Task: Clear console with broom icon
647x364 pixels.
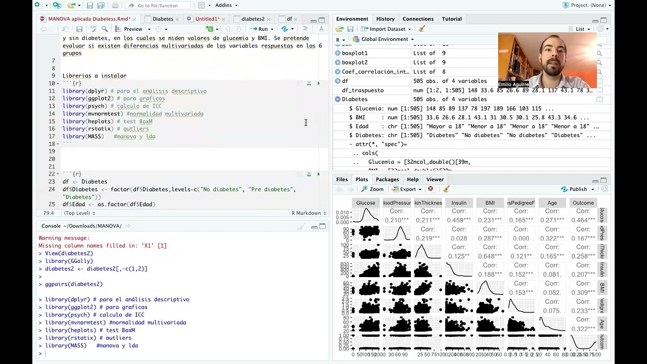Action: (301, 226)
